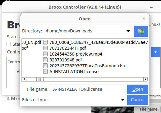This screenshot has width=161, height=113.
Task: Click the file icon beside 70717021-MIT.pdf
Action: click(45, 48)
